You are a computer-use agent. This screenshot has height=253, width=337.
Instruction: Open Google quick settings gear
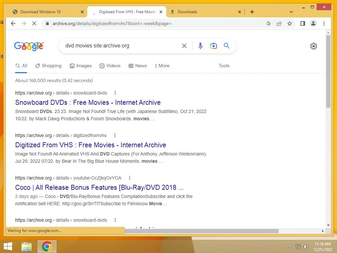[314, 46]
